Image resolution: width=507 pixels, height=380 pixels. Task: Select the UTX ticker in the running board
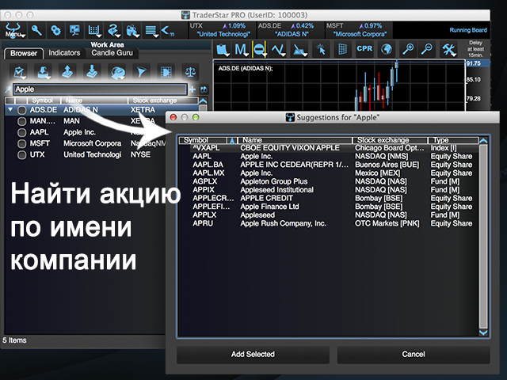coord(222,30)
